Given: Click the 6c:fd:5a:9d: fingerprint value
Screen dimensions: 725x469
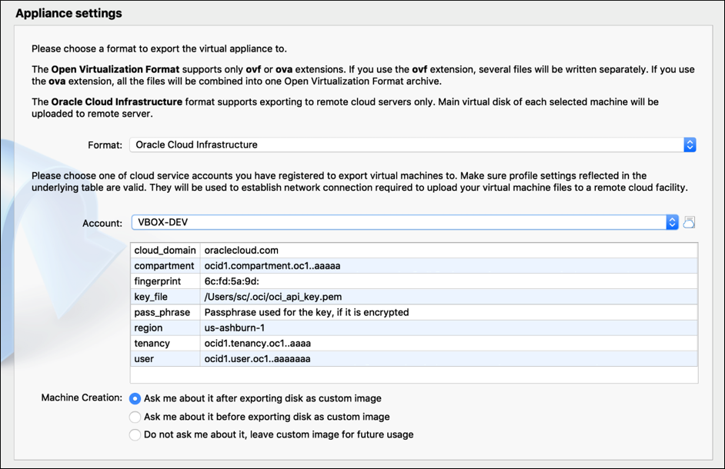Looking at the screenshot, I should [449, 281].
